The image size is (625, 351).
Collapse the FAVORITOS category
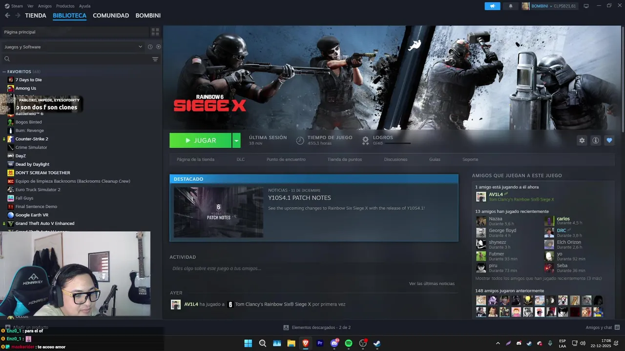pyautogui.click(x=4, y=72)
